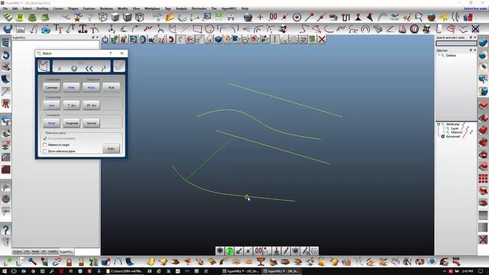Click the Advanced item in attributes tree

[x=452, y=137]
